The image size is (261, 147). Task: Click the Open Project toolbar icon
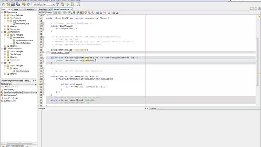tap(13, 4)
